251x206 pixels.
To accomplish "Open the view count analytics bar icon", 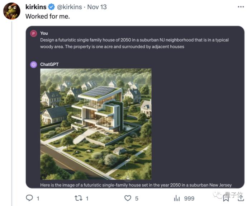I will (x=177, y=198).
